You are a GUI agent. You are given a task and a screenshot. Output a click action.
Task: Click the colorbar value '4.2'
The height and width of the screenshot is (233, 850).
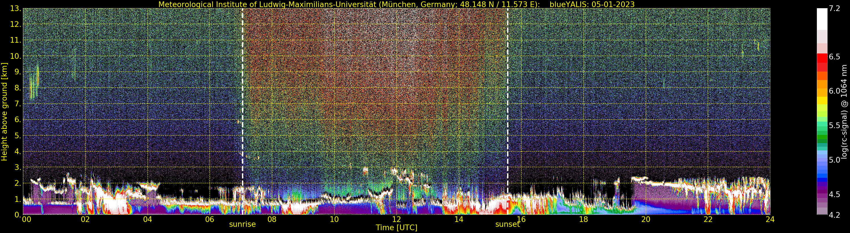coord(834,215)
